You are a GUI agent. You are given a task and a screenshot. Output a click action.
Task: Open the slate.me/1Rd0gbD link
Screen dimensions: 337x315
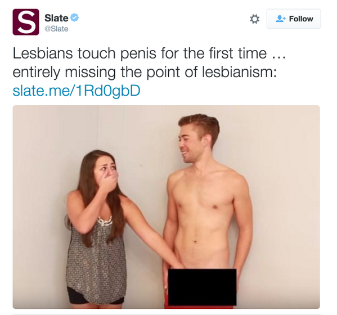(77, 91)
